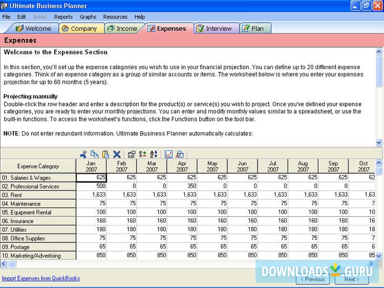Click Salaries & Wages Jan 2007 cell 625
This screenshot has height=288, width=384.
click(91, 177)
